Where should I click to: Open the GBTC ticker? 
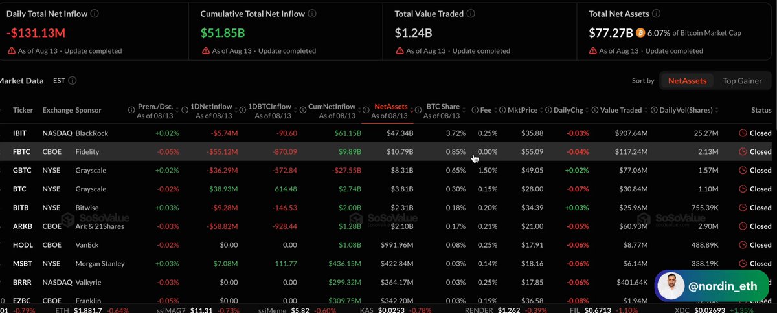click(21, 171)
